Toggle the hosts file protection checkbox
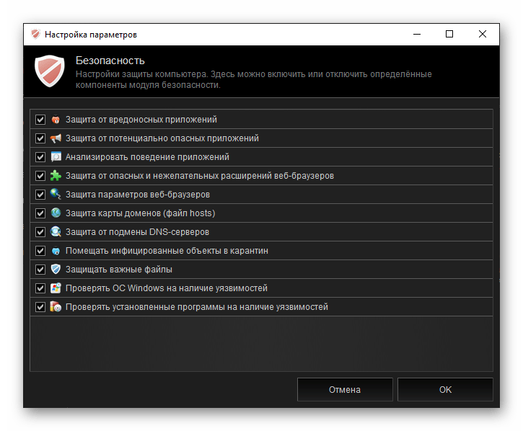This screenshot has width=523, height=431. coord(40,213)
